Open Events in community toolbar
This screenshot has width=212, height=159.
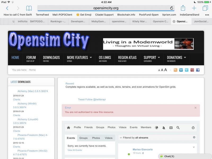tap(134, 127)
